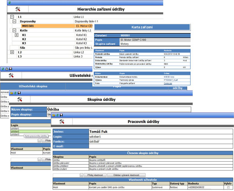Click Údržba přidělení row in Členem skupin
Screen dimensions: 234x191
[143, 166]
